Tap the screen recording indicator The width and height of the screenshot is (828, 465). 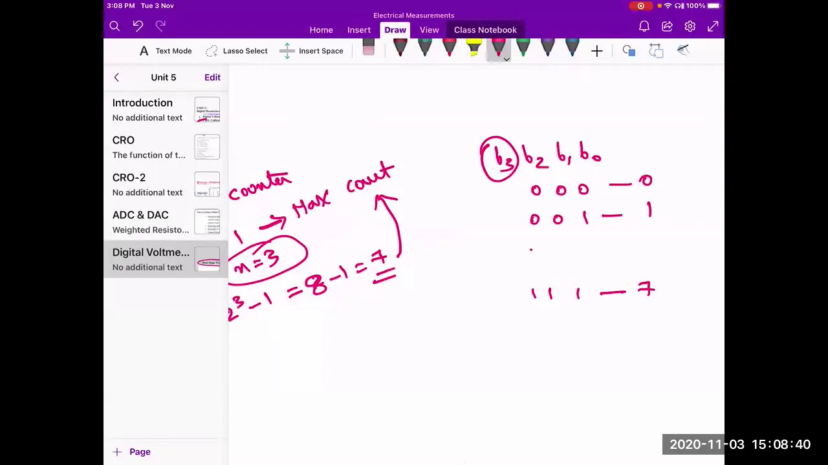pos(640,6)
